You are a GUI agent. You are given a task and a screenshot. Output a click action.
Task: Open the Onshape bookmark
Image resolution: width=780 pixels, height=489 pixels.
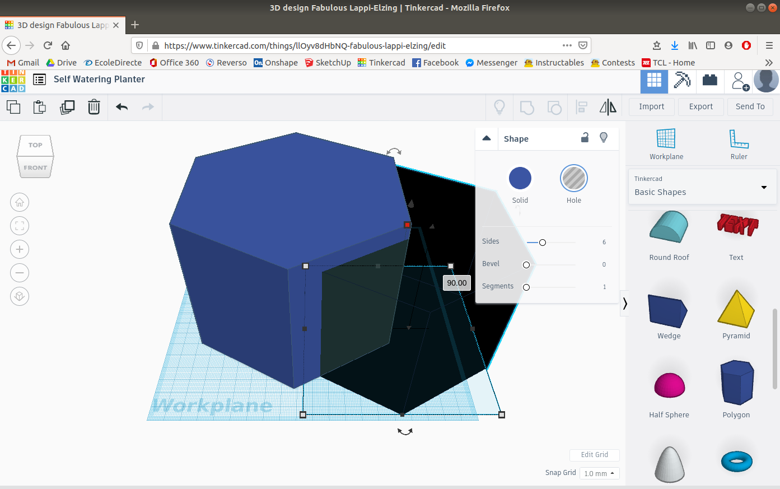[275, 63]
